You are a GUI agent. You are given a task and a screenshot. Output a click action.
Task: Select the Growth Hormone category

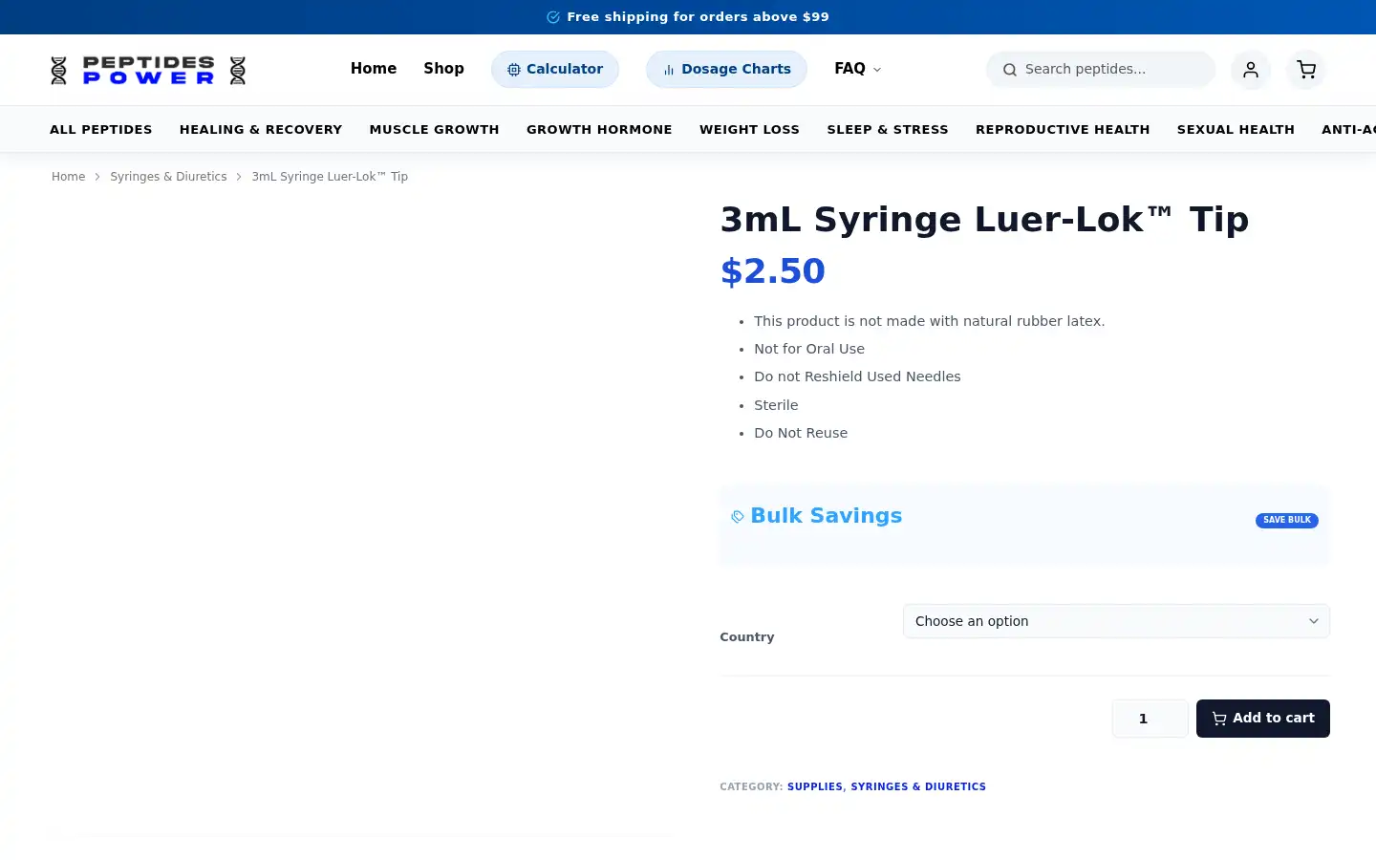pos(599,130)
